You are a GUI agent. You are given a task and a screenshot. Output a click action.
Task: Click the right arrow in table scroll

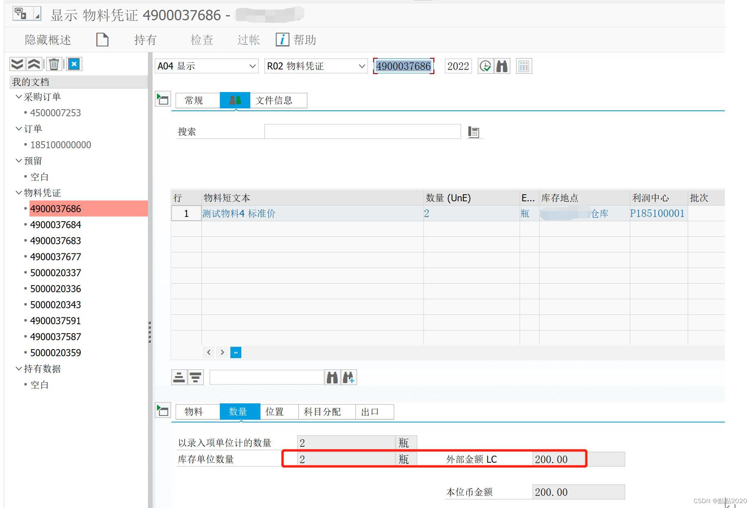[222, 352]
